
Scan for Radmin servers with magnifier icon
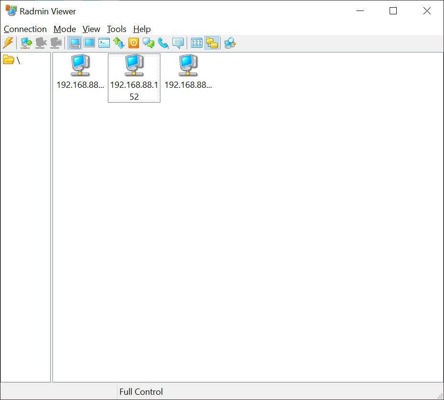[x=230, y=43]
